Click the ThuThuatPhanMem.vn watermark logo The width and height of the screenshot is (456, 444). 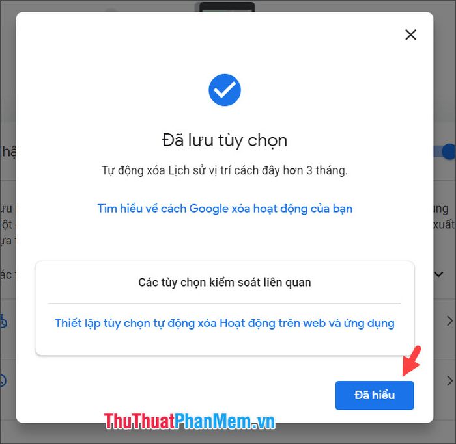[x=190, y=421]
